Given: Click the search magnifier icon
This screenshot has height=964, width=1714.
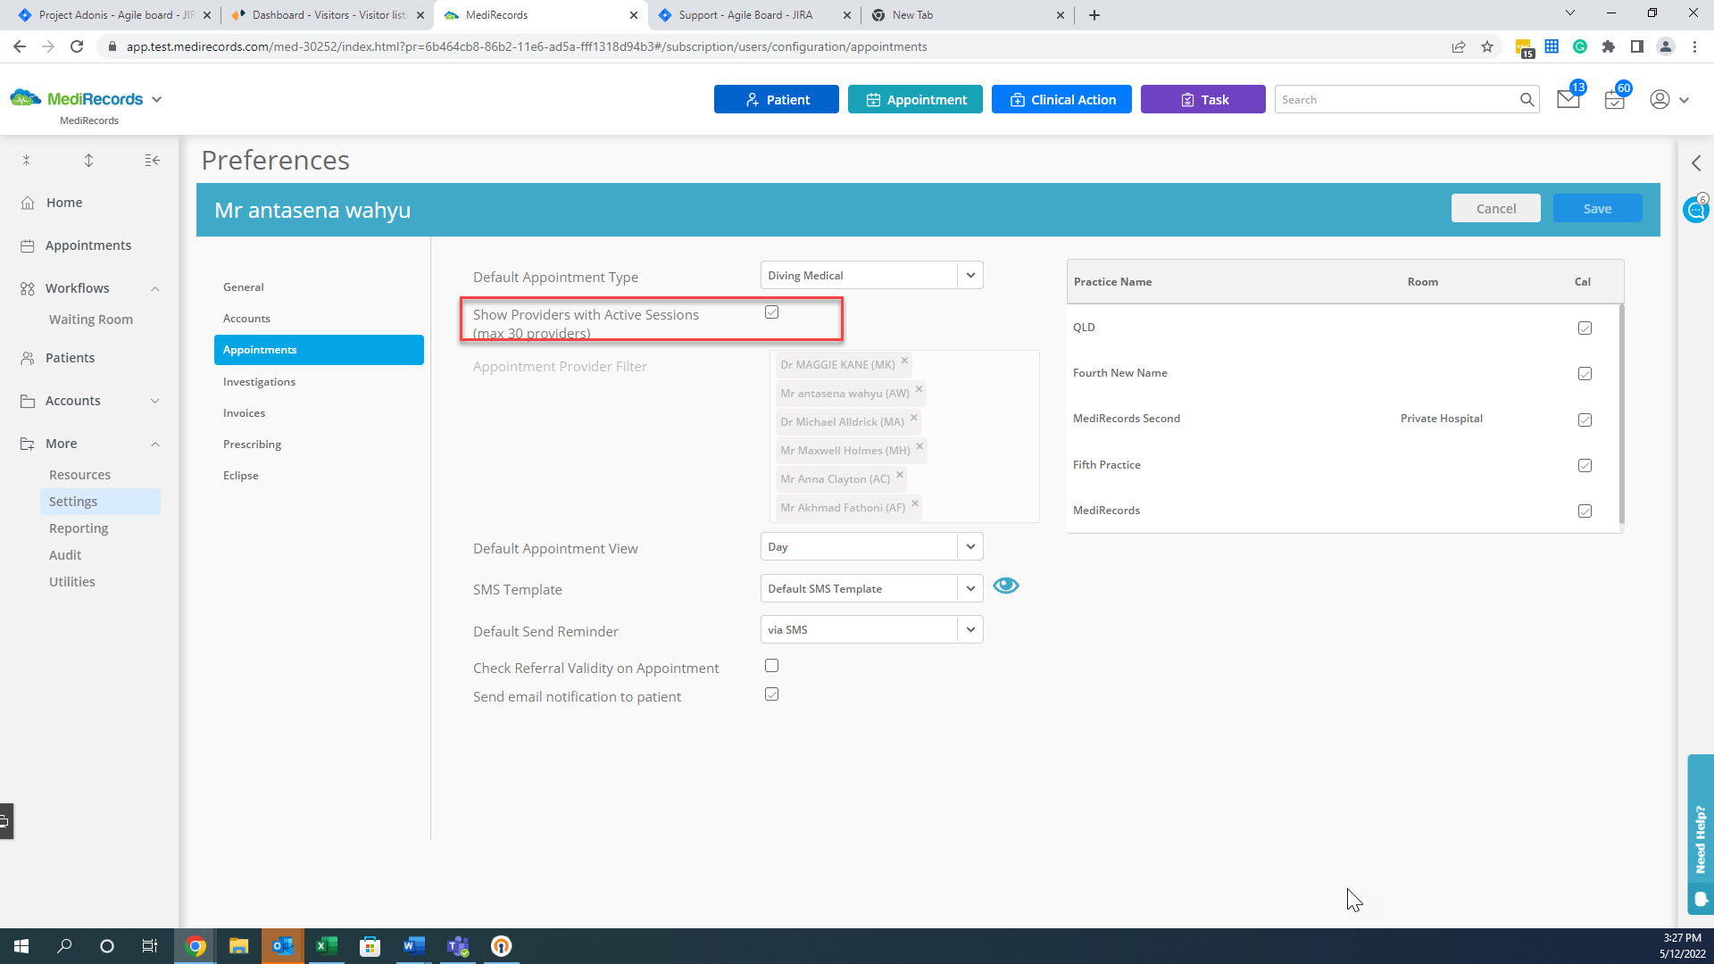Looking at the screenshot, I should pyautogui.click(x=1528, y=99).
